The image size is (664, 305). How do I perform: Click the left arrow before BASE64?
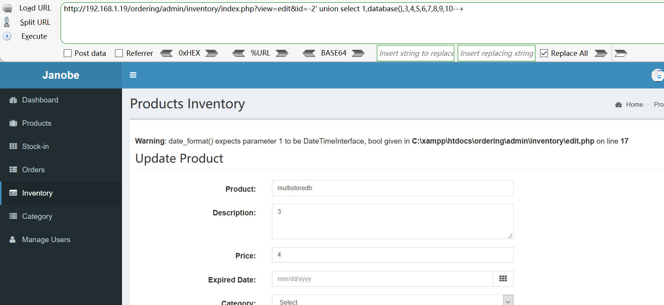[309, 53]
